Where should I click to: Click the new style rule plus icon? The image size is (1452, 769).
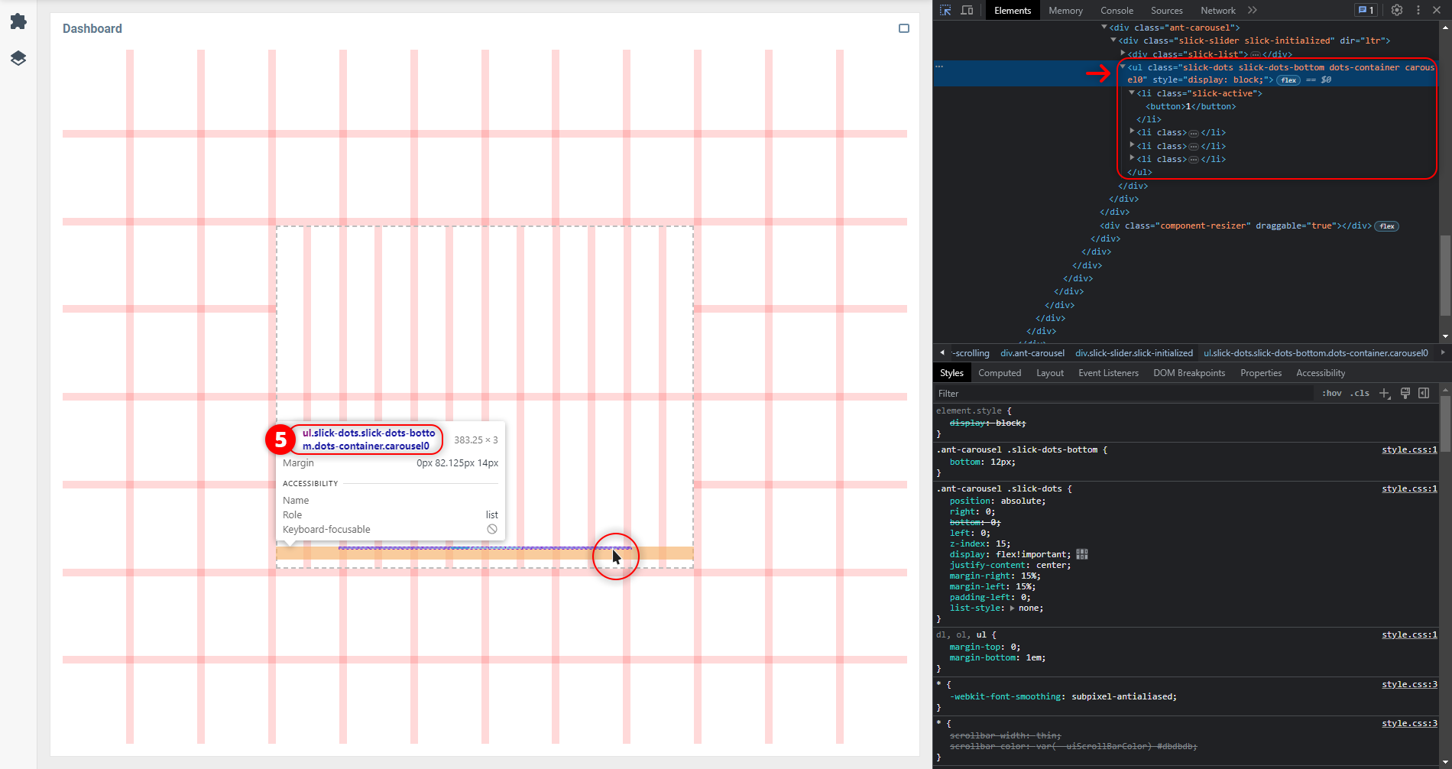1384,393
